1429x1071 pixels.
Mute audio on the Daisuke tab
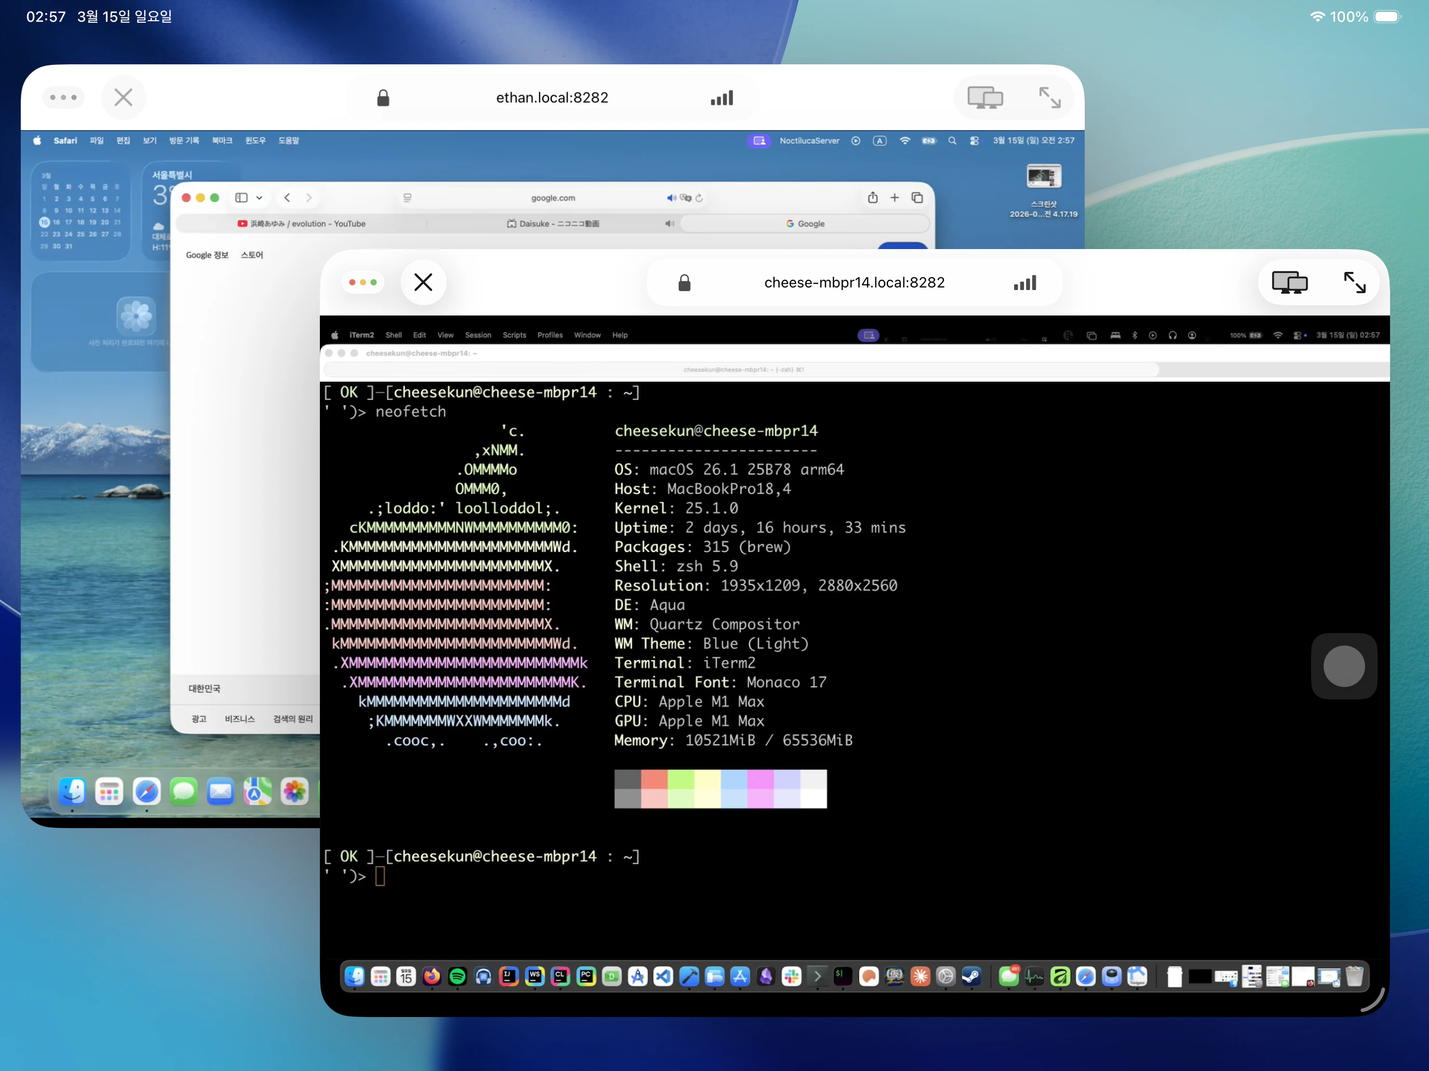pyautogui.click(x=670, y=223)
